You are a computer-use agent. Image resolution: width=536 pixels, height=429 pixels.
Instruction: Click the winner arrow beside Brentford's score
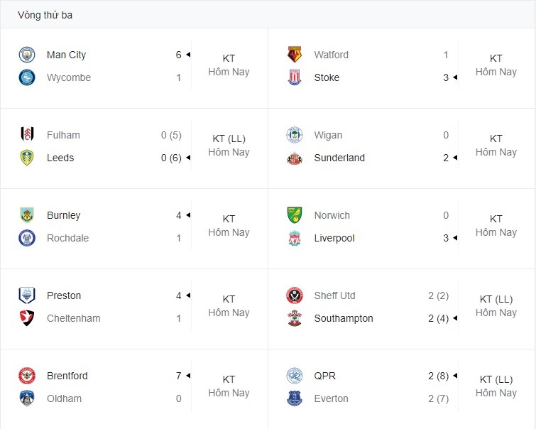188,376
